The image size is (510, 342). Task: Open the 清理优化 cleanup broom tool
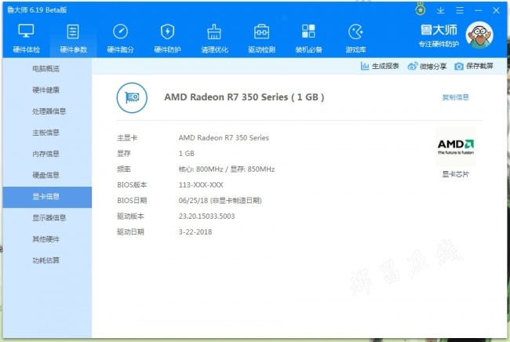(x=214, y=38)
